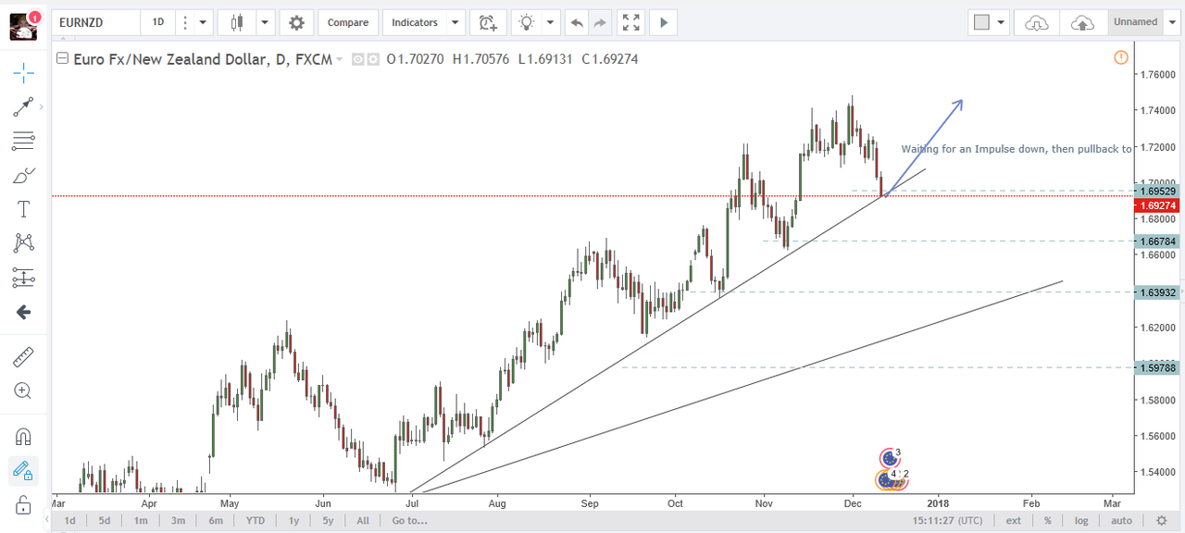
Task: Click the Unnamed layout name
Action: pyautogui.click(x=1135, y=22)
